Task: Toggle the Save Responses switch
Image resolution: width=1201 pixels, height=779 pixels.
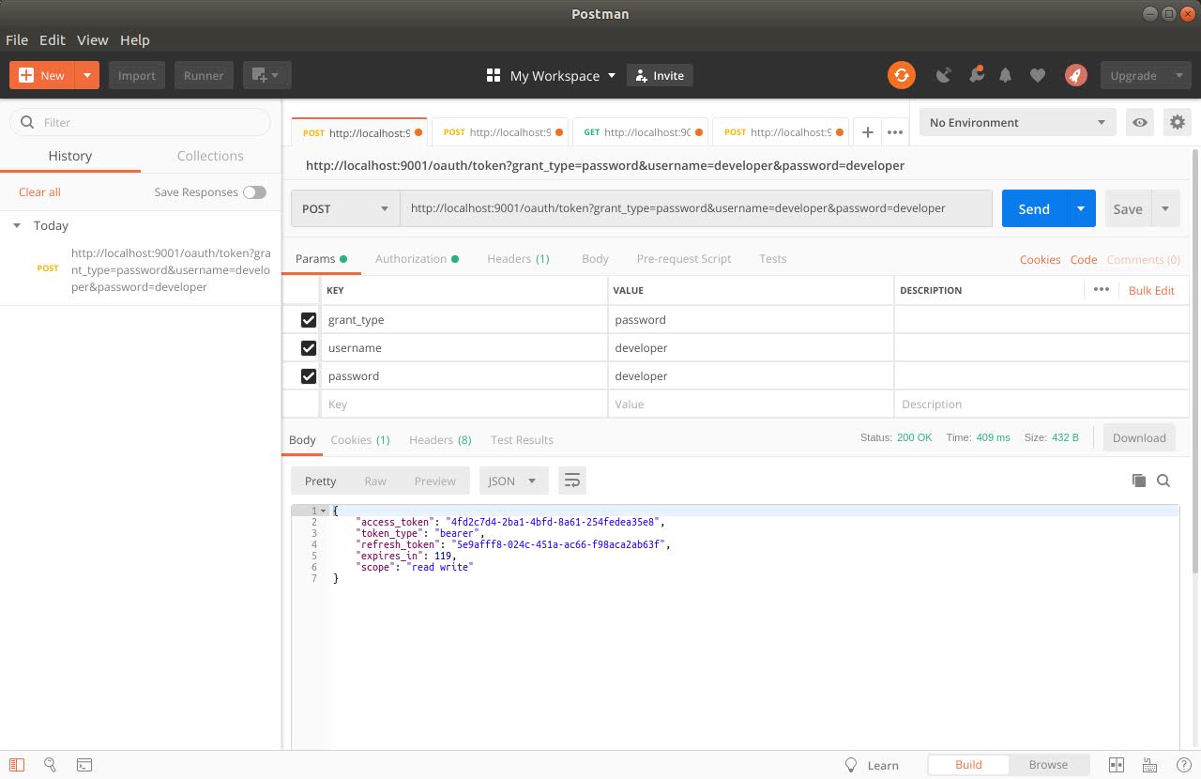Action: pos(254,191)
